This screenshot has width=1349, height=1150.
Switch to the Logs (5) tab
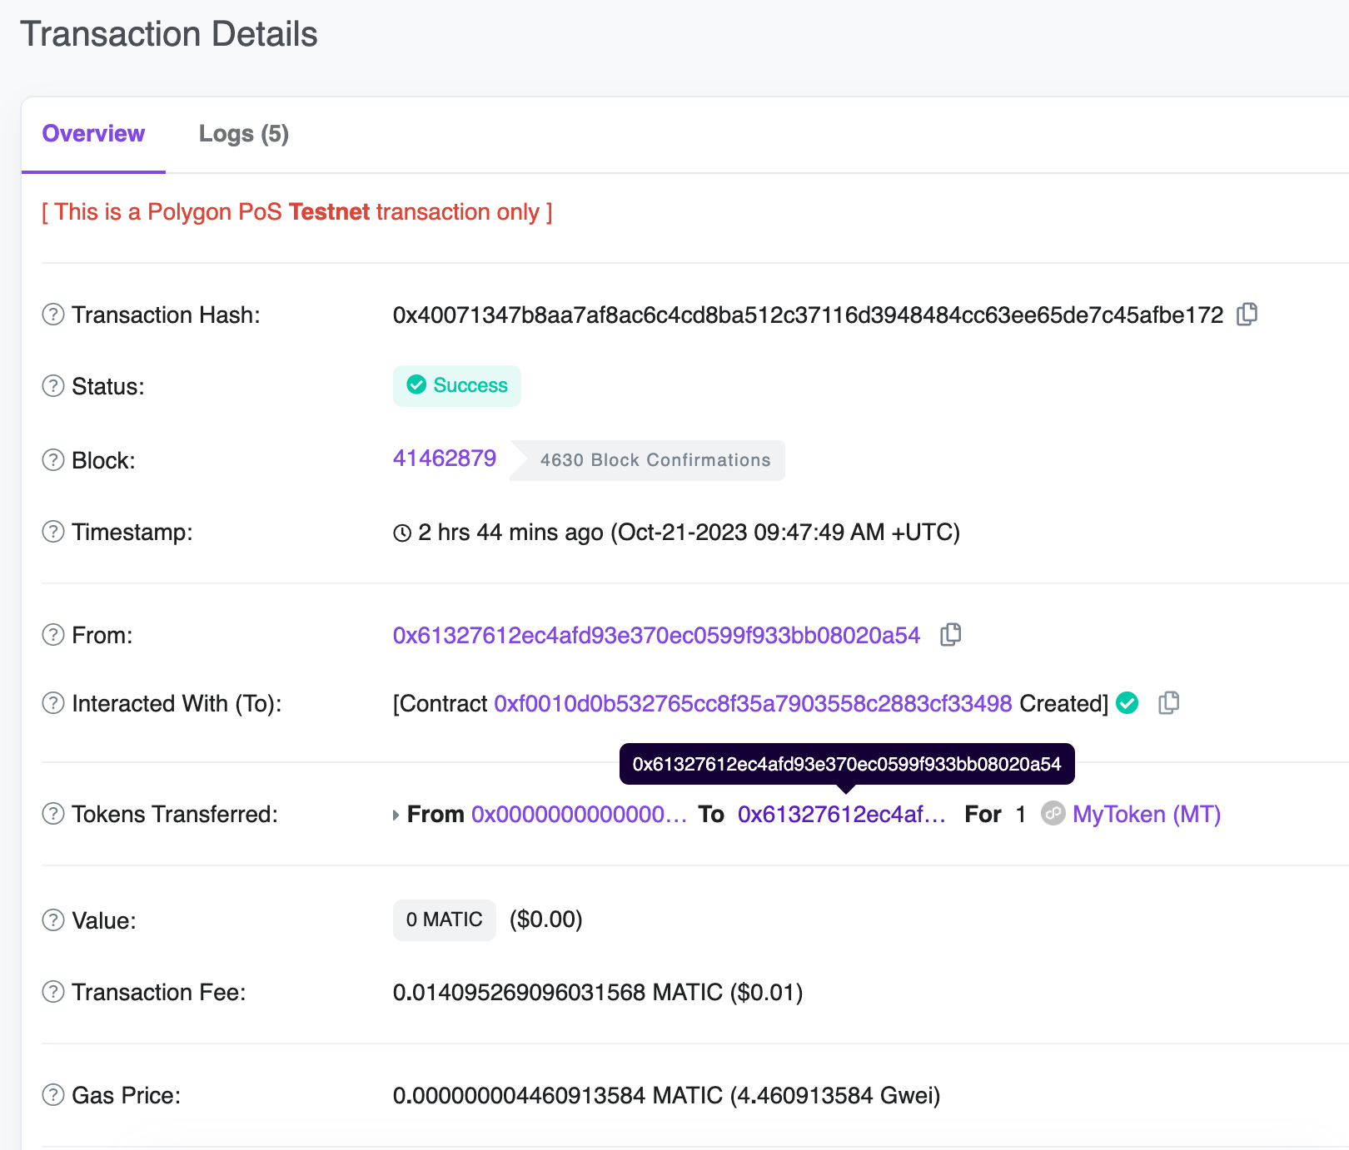coord(243,134)
